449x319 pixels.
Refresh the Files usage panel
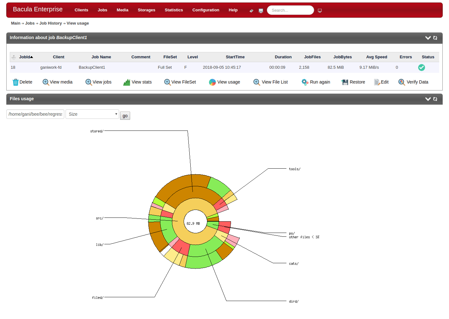(435, 99)
